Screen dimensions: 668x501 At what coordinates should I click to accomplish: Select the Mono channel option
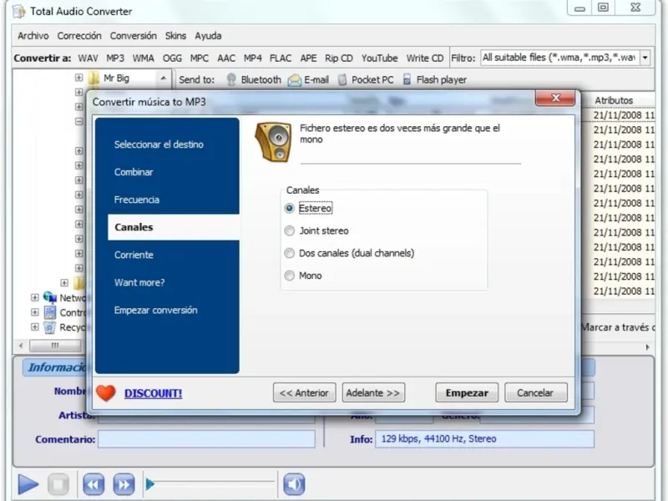click(289, 276)
